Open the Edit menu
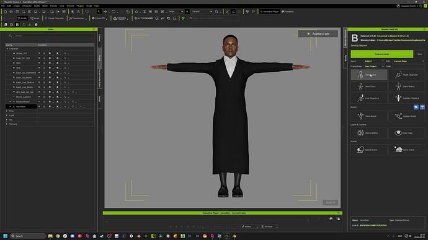 click(9, 6)
